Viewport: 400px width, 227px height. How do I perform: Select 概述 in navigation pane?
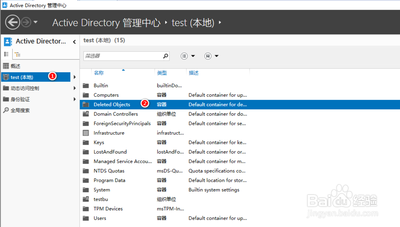coord(15,66)
